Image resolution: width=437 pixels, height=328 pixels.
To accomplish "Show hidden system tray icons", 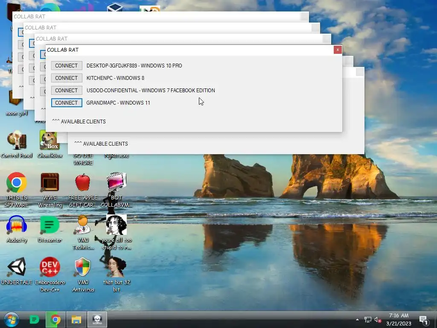I will [x=357, y=319].
